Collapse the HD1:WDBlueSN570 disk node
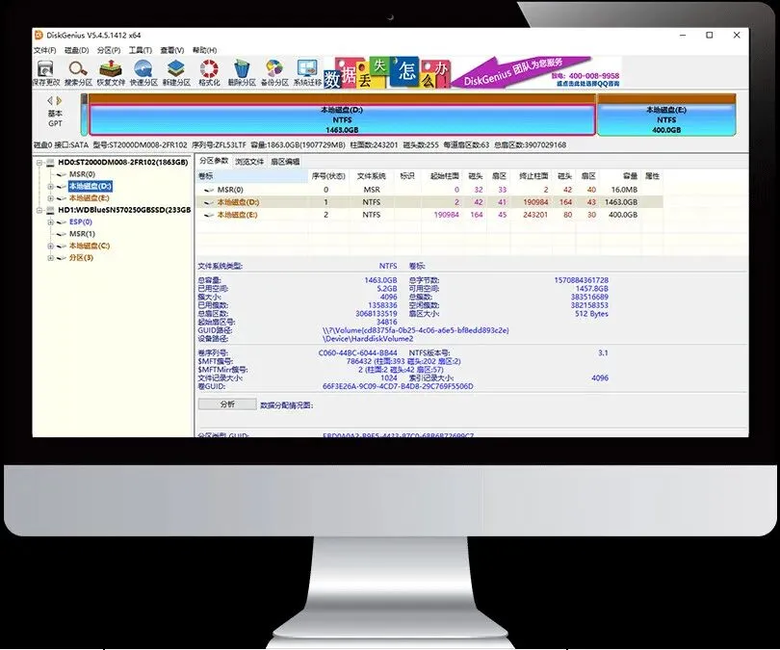The height and width of the screenshot is (650, 780). click(39, 210)
